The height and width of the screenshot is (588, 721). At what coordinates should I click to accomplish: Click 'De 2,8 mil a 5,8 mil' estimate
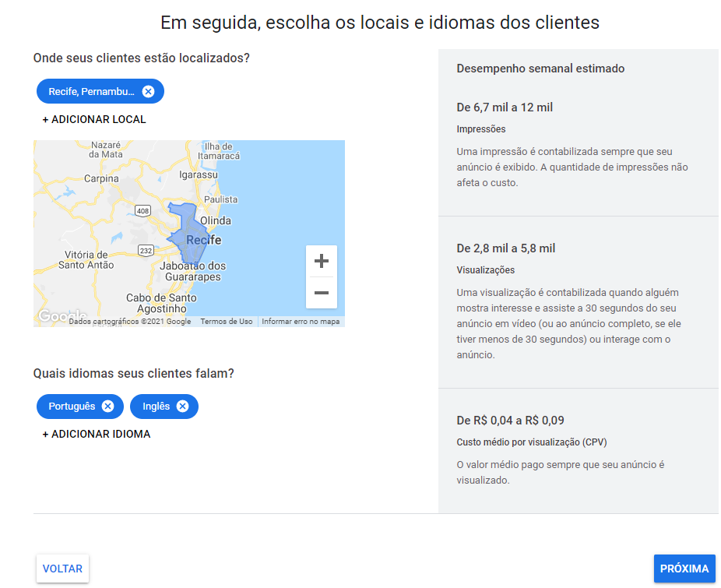click(506, 248)
